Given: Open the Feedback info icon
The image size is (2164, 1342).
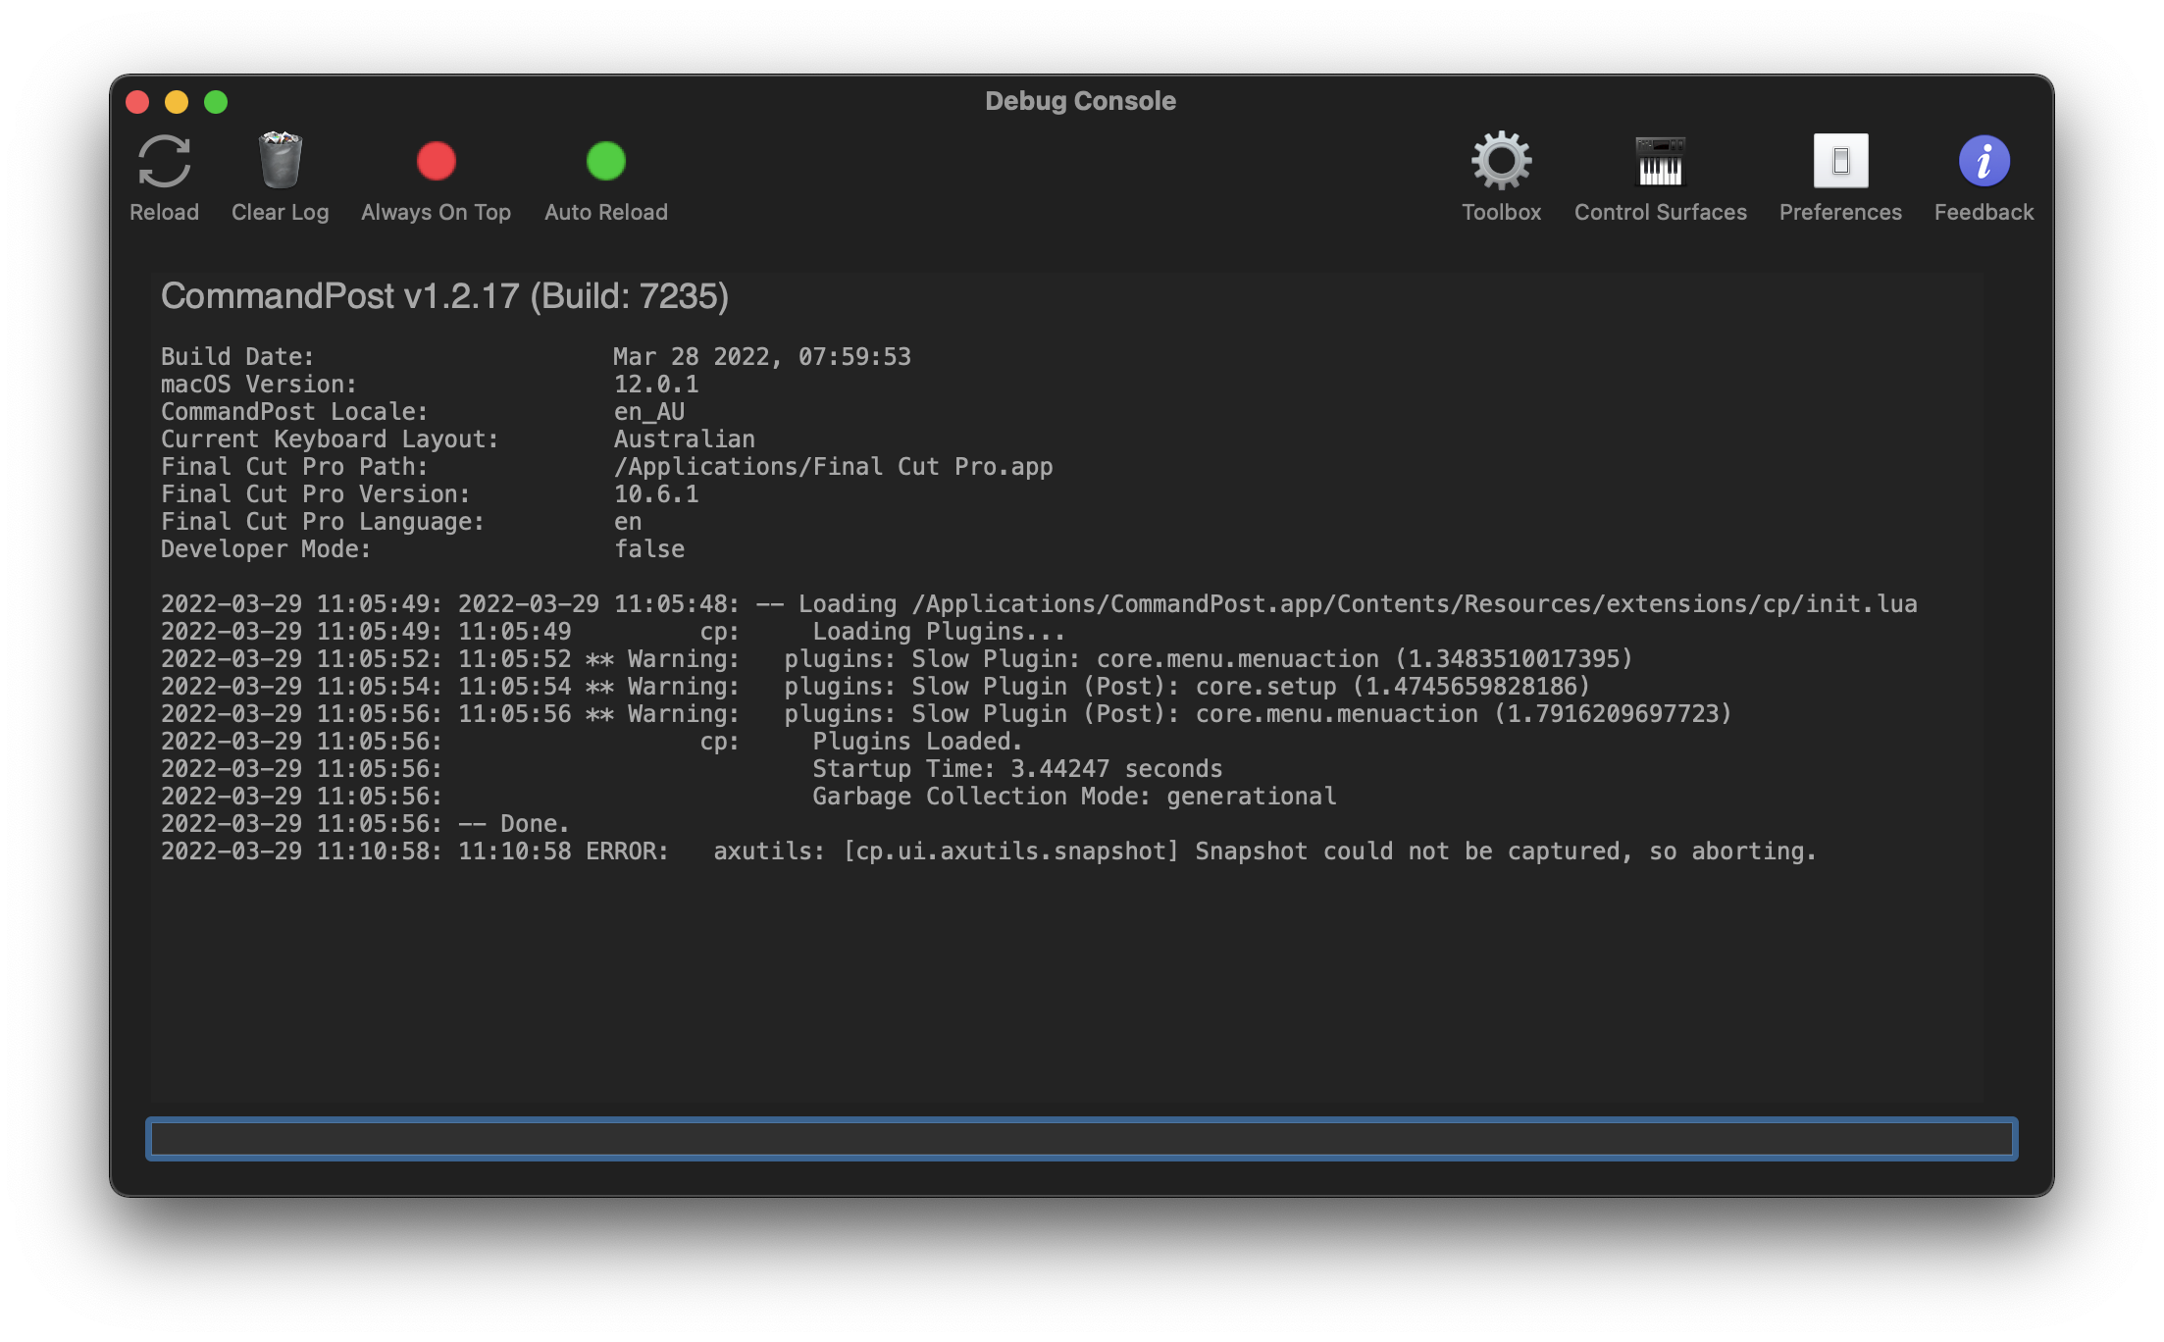Looking at the screenshot, I should (1984, 161).
